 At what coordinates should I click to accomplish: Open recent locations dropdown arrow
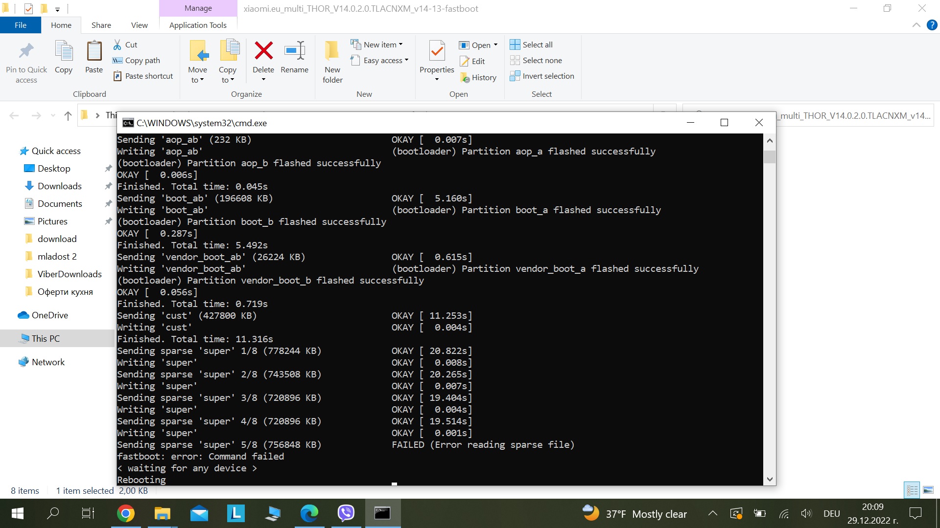coord(53,115)
